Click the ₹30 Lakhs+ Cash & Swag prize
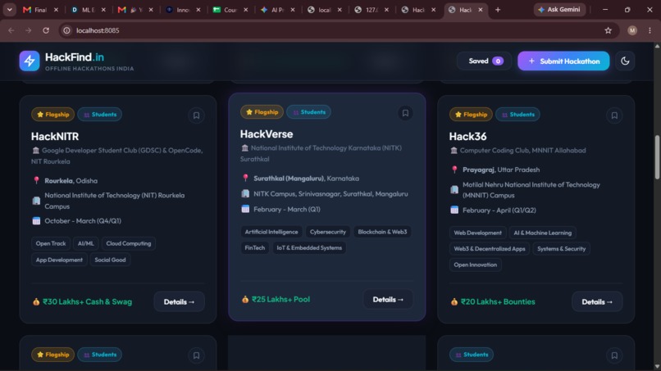 click(x=87, y=302)
